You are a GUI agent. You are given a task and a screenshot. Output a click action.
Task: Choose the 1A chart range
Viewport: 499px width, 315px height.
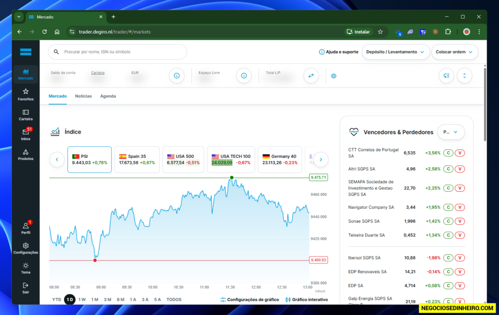pos(133,300)
